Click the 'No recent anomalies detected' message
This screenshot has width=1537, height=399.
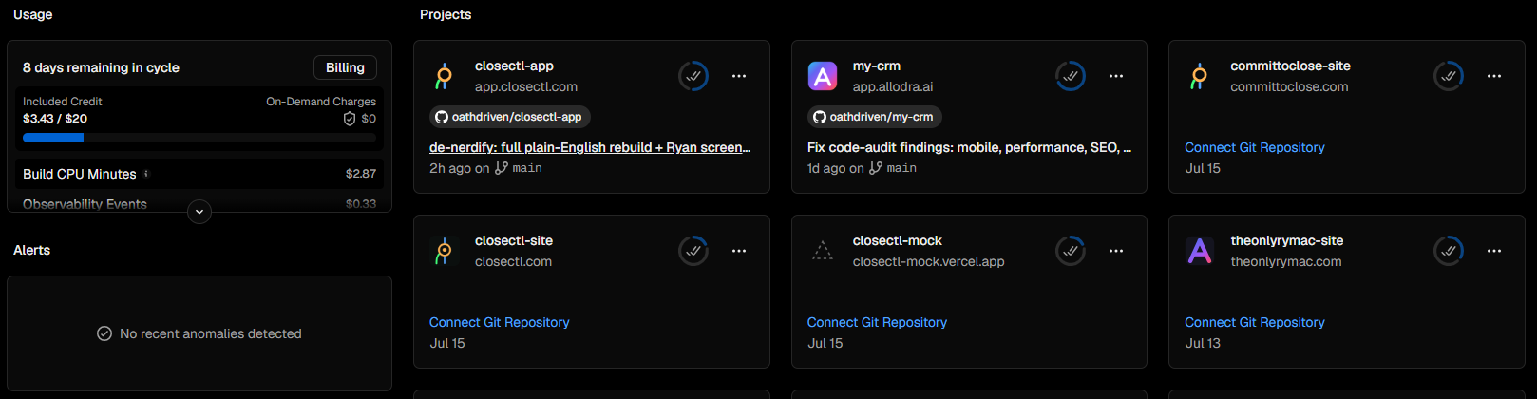pyautogui.click(x=211, y=333)
